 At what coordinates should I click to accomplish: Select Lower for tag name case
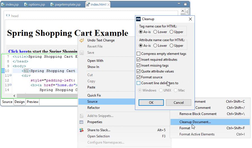(155, 32)
